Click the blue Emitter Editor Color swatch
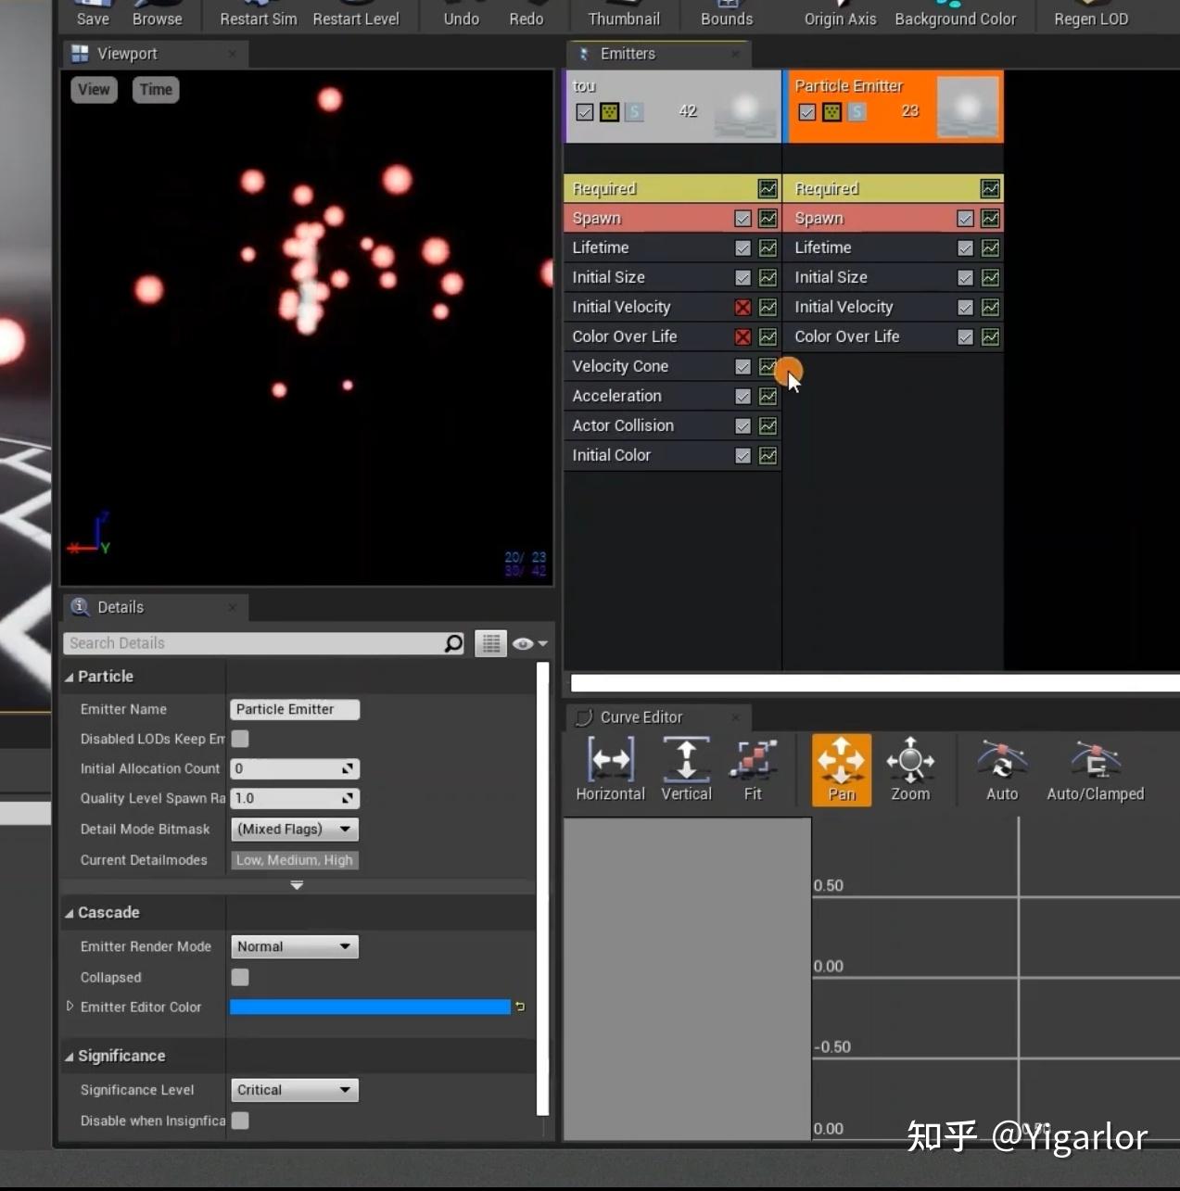This screenshot has height=1191, width=1180. pyautogui.click(x=370, y=1007)
